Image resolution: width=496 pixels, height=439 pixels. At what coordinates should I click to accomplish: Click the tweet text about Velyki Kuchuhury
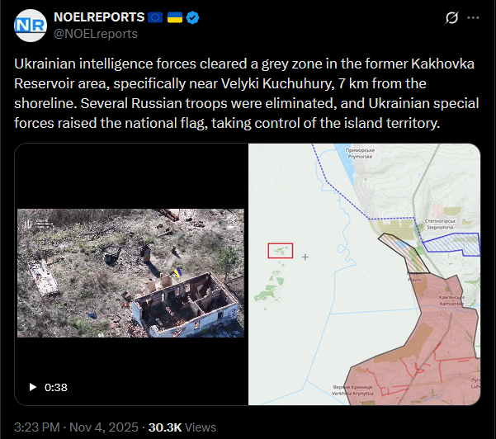(247, 93)
